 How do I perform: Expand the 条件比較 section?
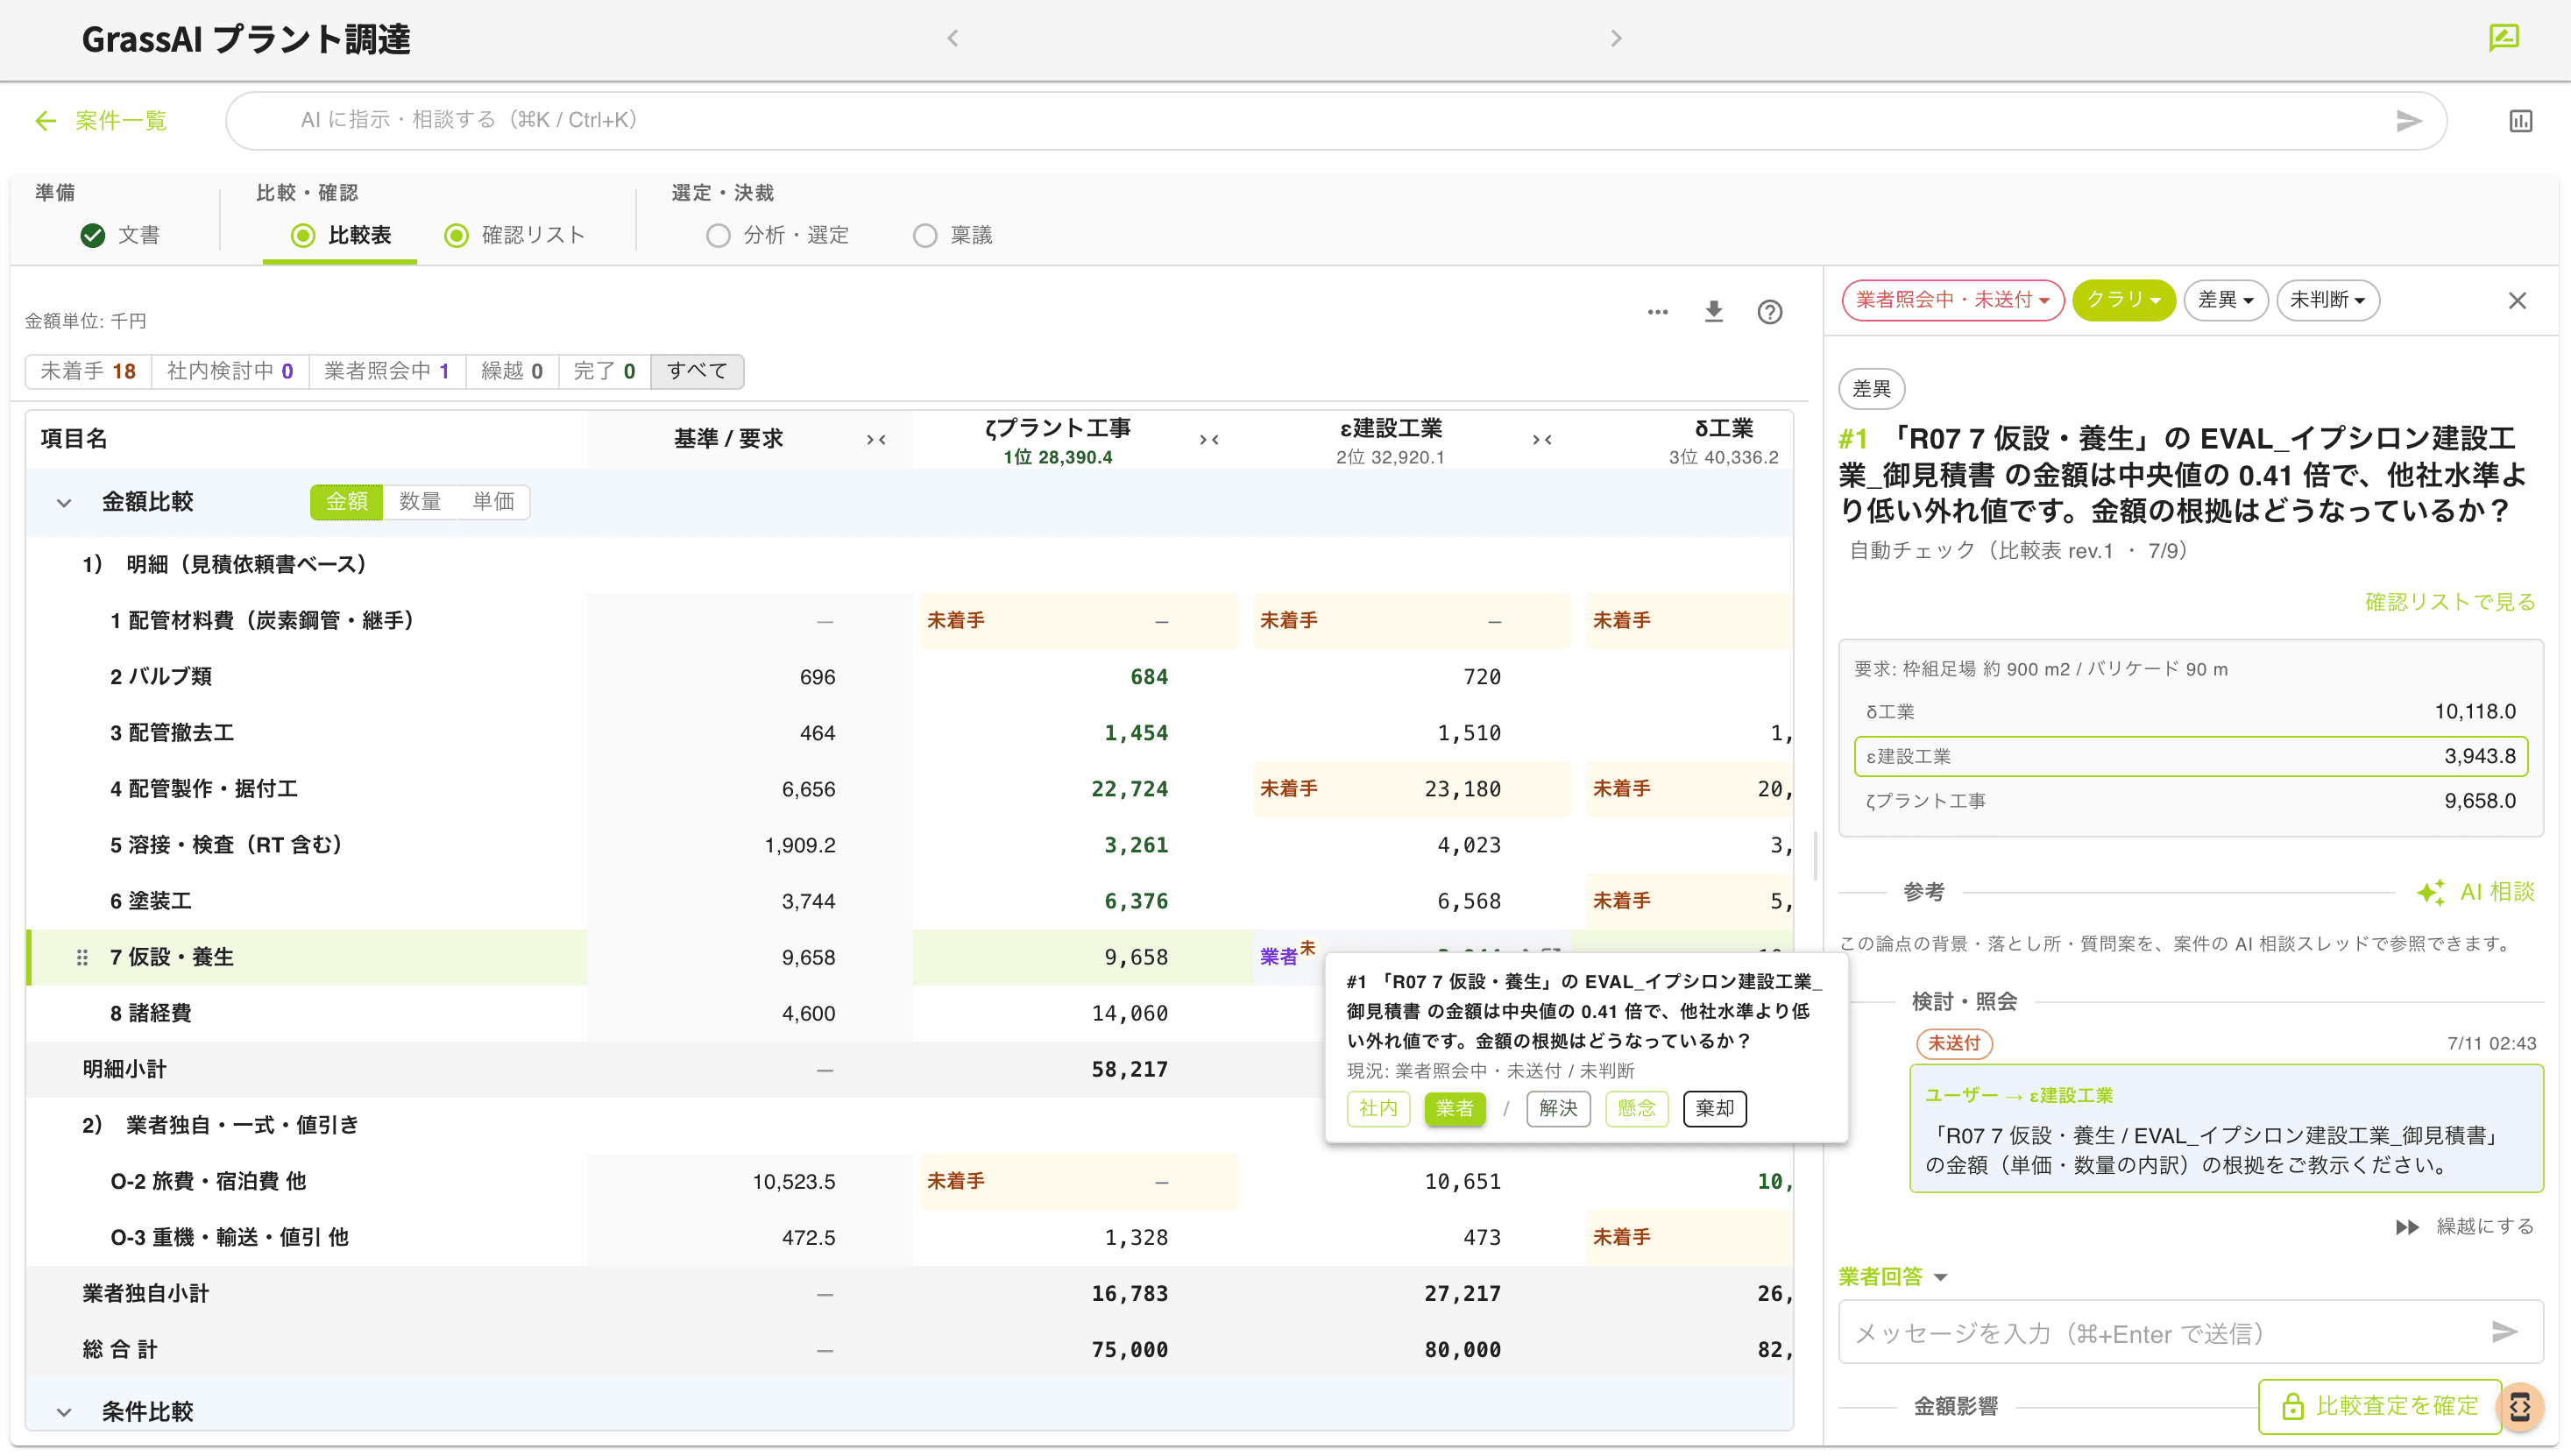(64, 1412)
